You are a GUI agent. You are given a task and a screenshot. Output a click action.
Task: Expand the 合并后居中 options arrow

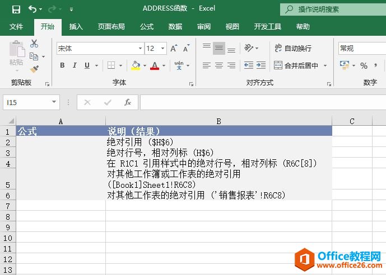pyautogui.click(x=325, y=65)
